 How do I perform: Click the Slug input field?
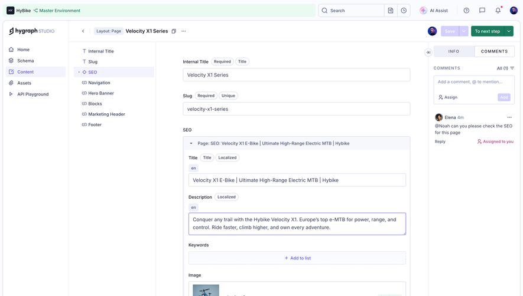tap(297, 109)
